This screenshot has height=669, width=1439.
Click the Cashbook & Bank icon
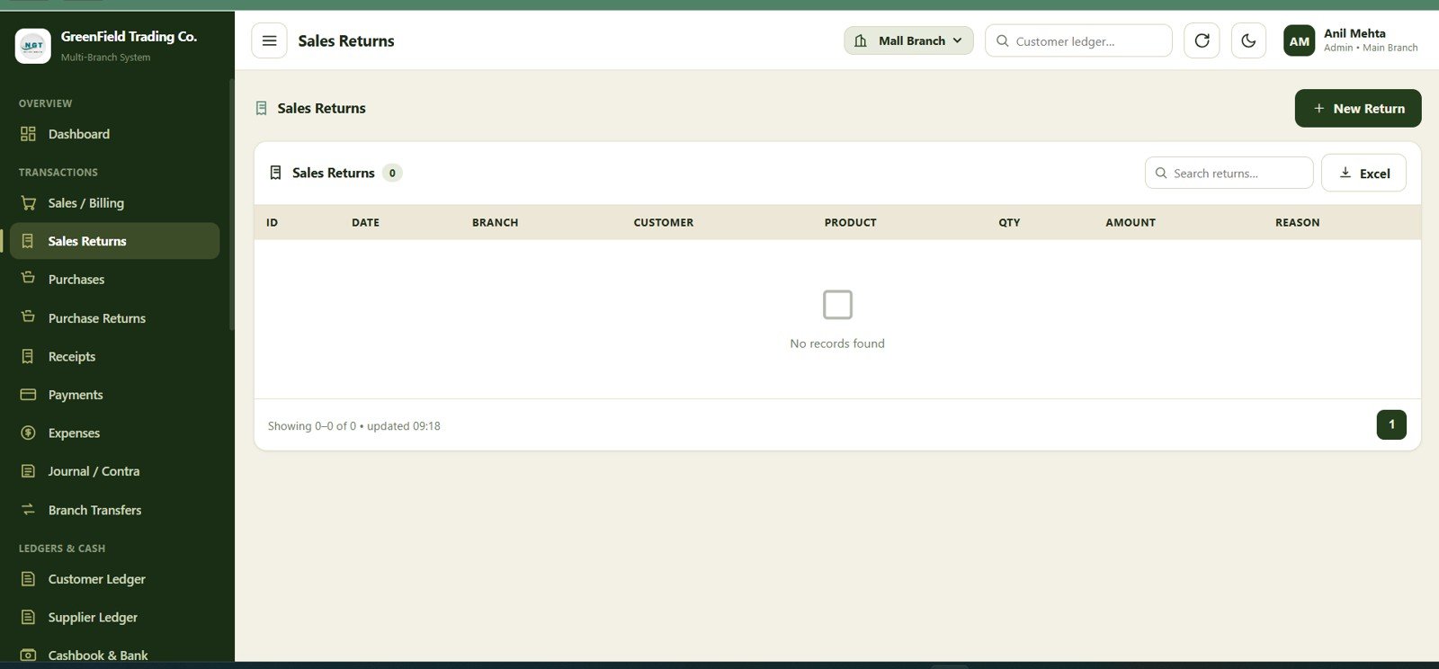(28, 656)
